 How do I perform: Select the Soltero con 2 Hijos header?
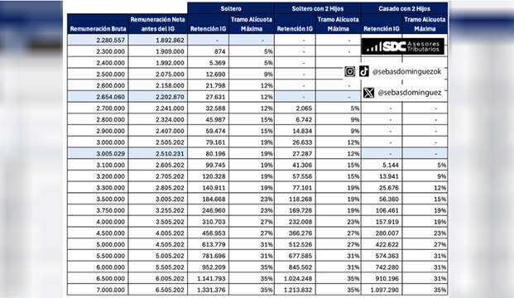[x=318, y=8]
